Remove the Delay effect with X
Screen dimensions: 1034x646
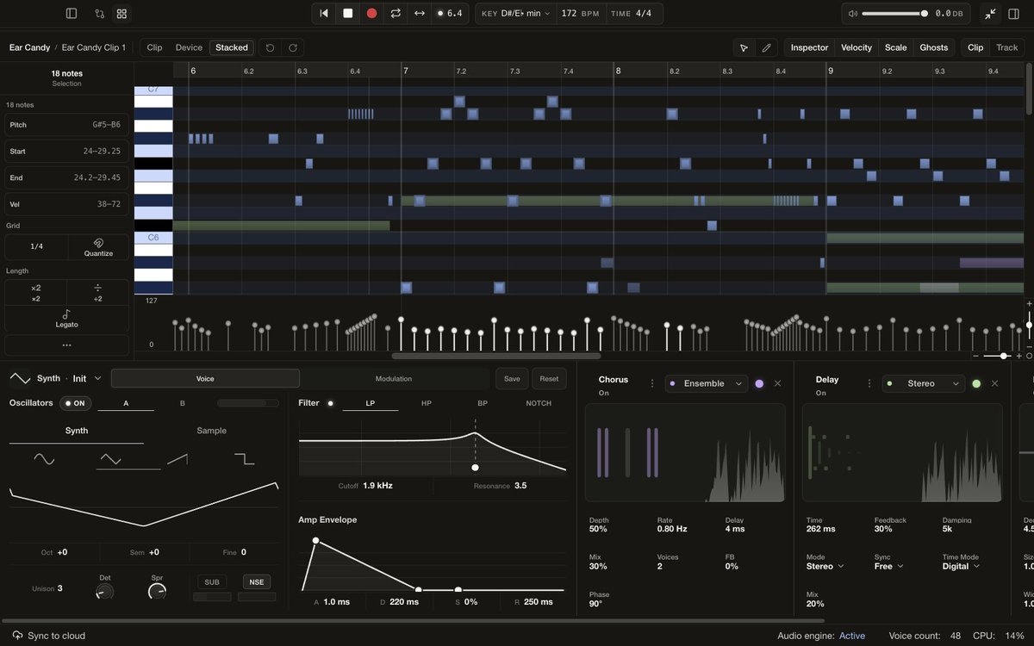click(x=994, y=383)
